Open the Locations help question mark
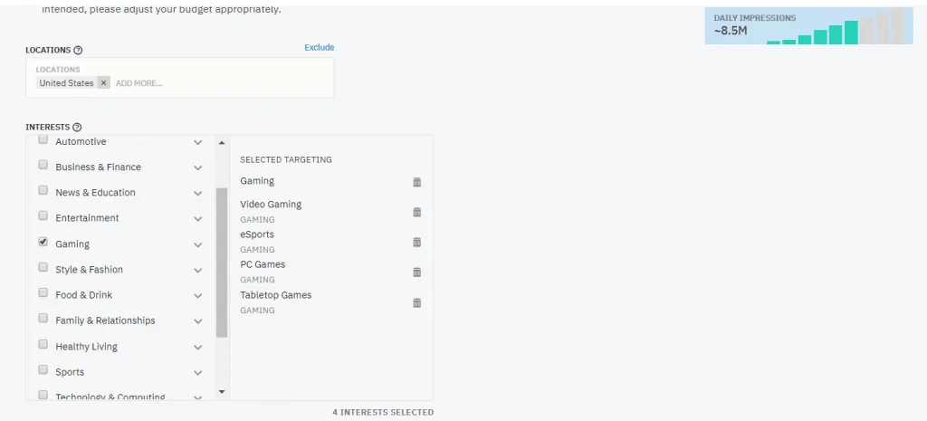This screenshot has height=421, width=927. 78,51
